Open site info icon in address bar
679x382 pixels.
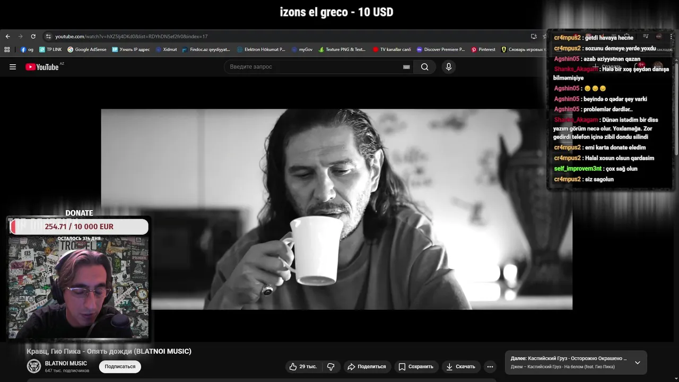48,37
